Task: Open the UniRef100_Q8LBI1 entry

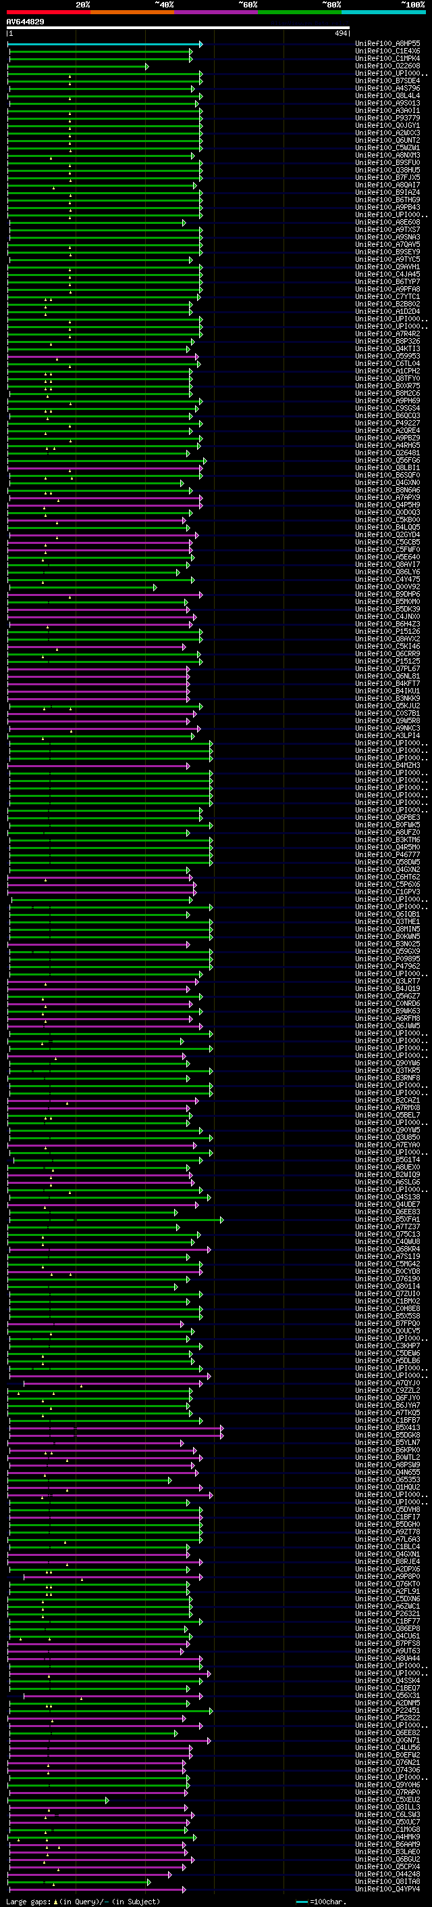Action: 387,468
